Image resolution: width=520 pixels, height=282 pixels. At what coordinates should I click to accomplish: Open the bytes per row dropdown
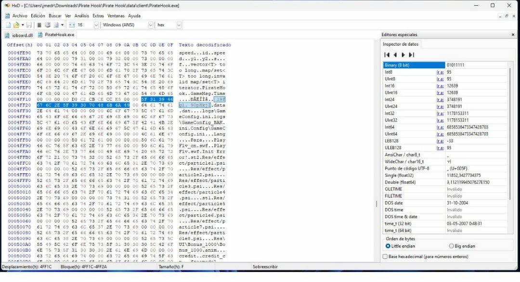click(x=96, y=25)
